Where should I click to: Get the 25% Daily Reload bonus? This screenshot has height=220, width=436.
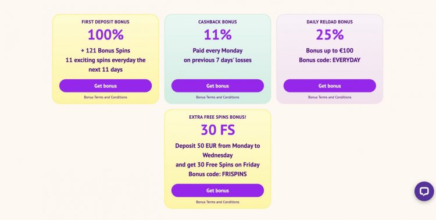click(330, 86)
